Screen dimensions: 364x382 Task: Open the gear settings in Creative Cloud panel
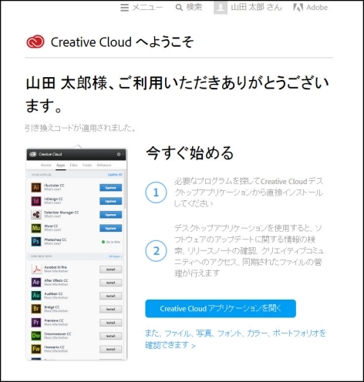pos(119,154)
